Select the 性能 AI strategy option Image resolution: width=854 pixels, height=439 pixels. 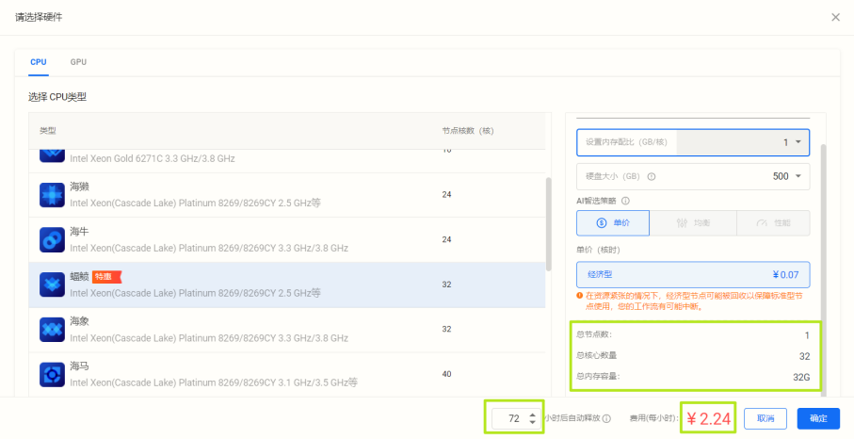773,222
